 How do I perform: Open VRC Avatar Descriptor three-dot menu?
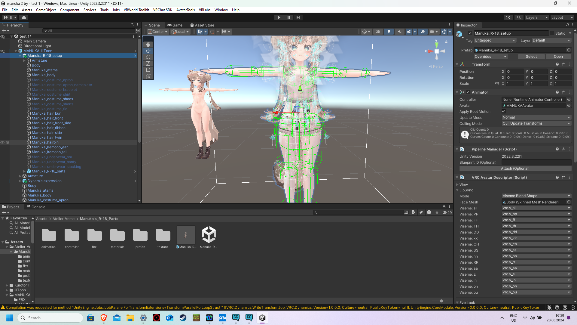point(569,177)
